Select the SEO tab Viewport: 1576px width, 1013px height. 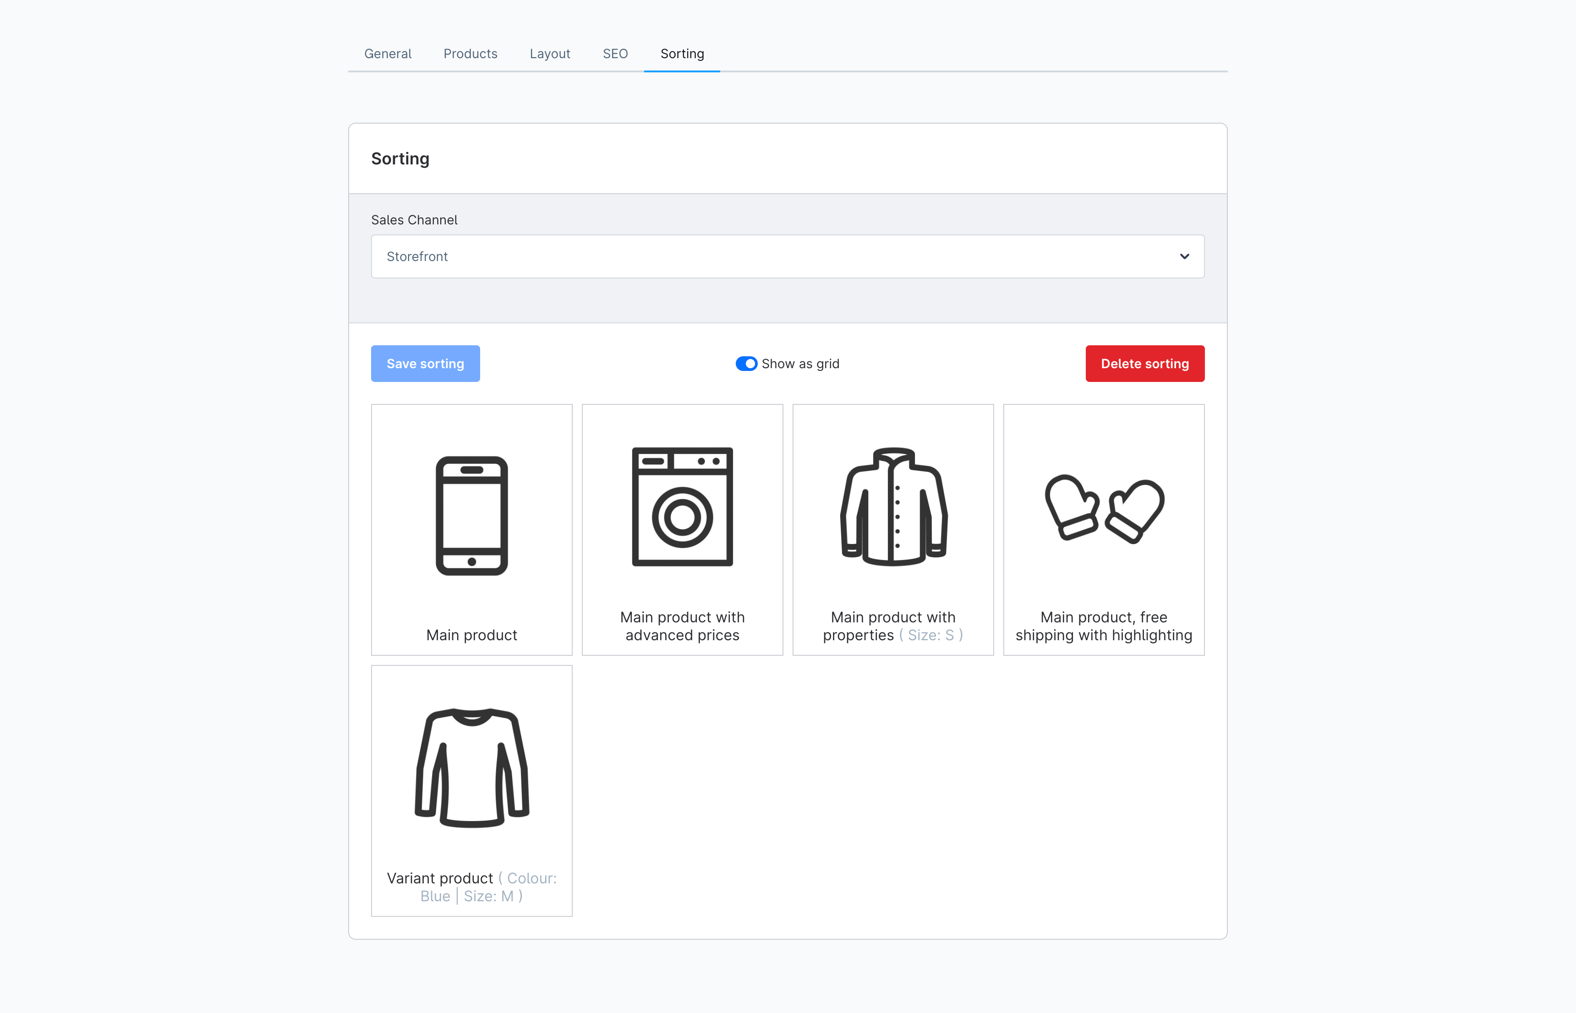[x=615, y=54]
